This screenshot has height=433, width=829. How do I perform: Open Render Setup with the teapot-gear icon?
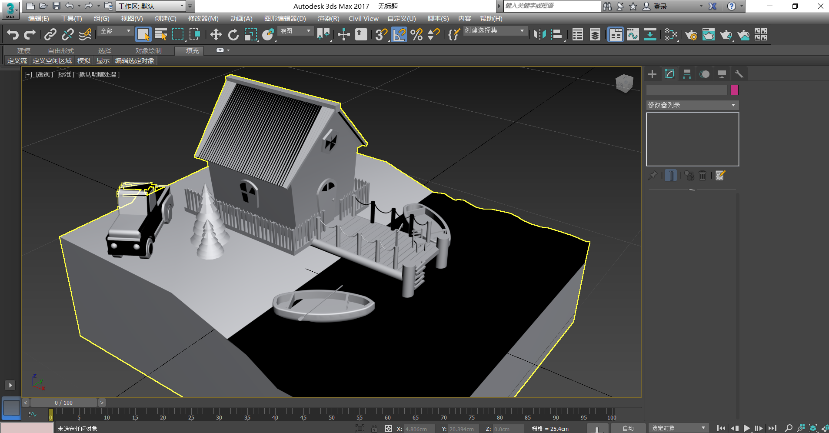[x=691, y=34]
